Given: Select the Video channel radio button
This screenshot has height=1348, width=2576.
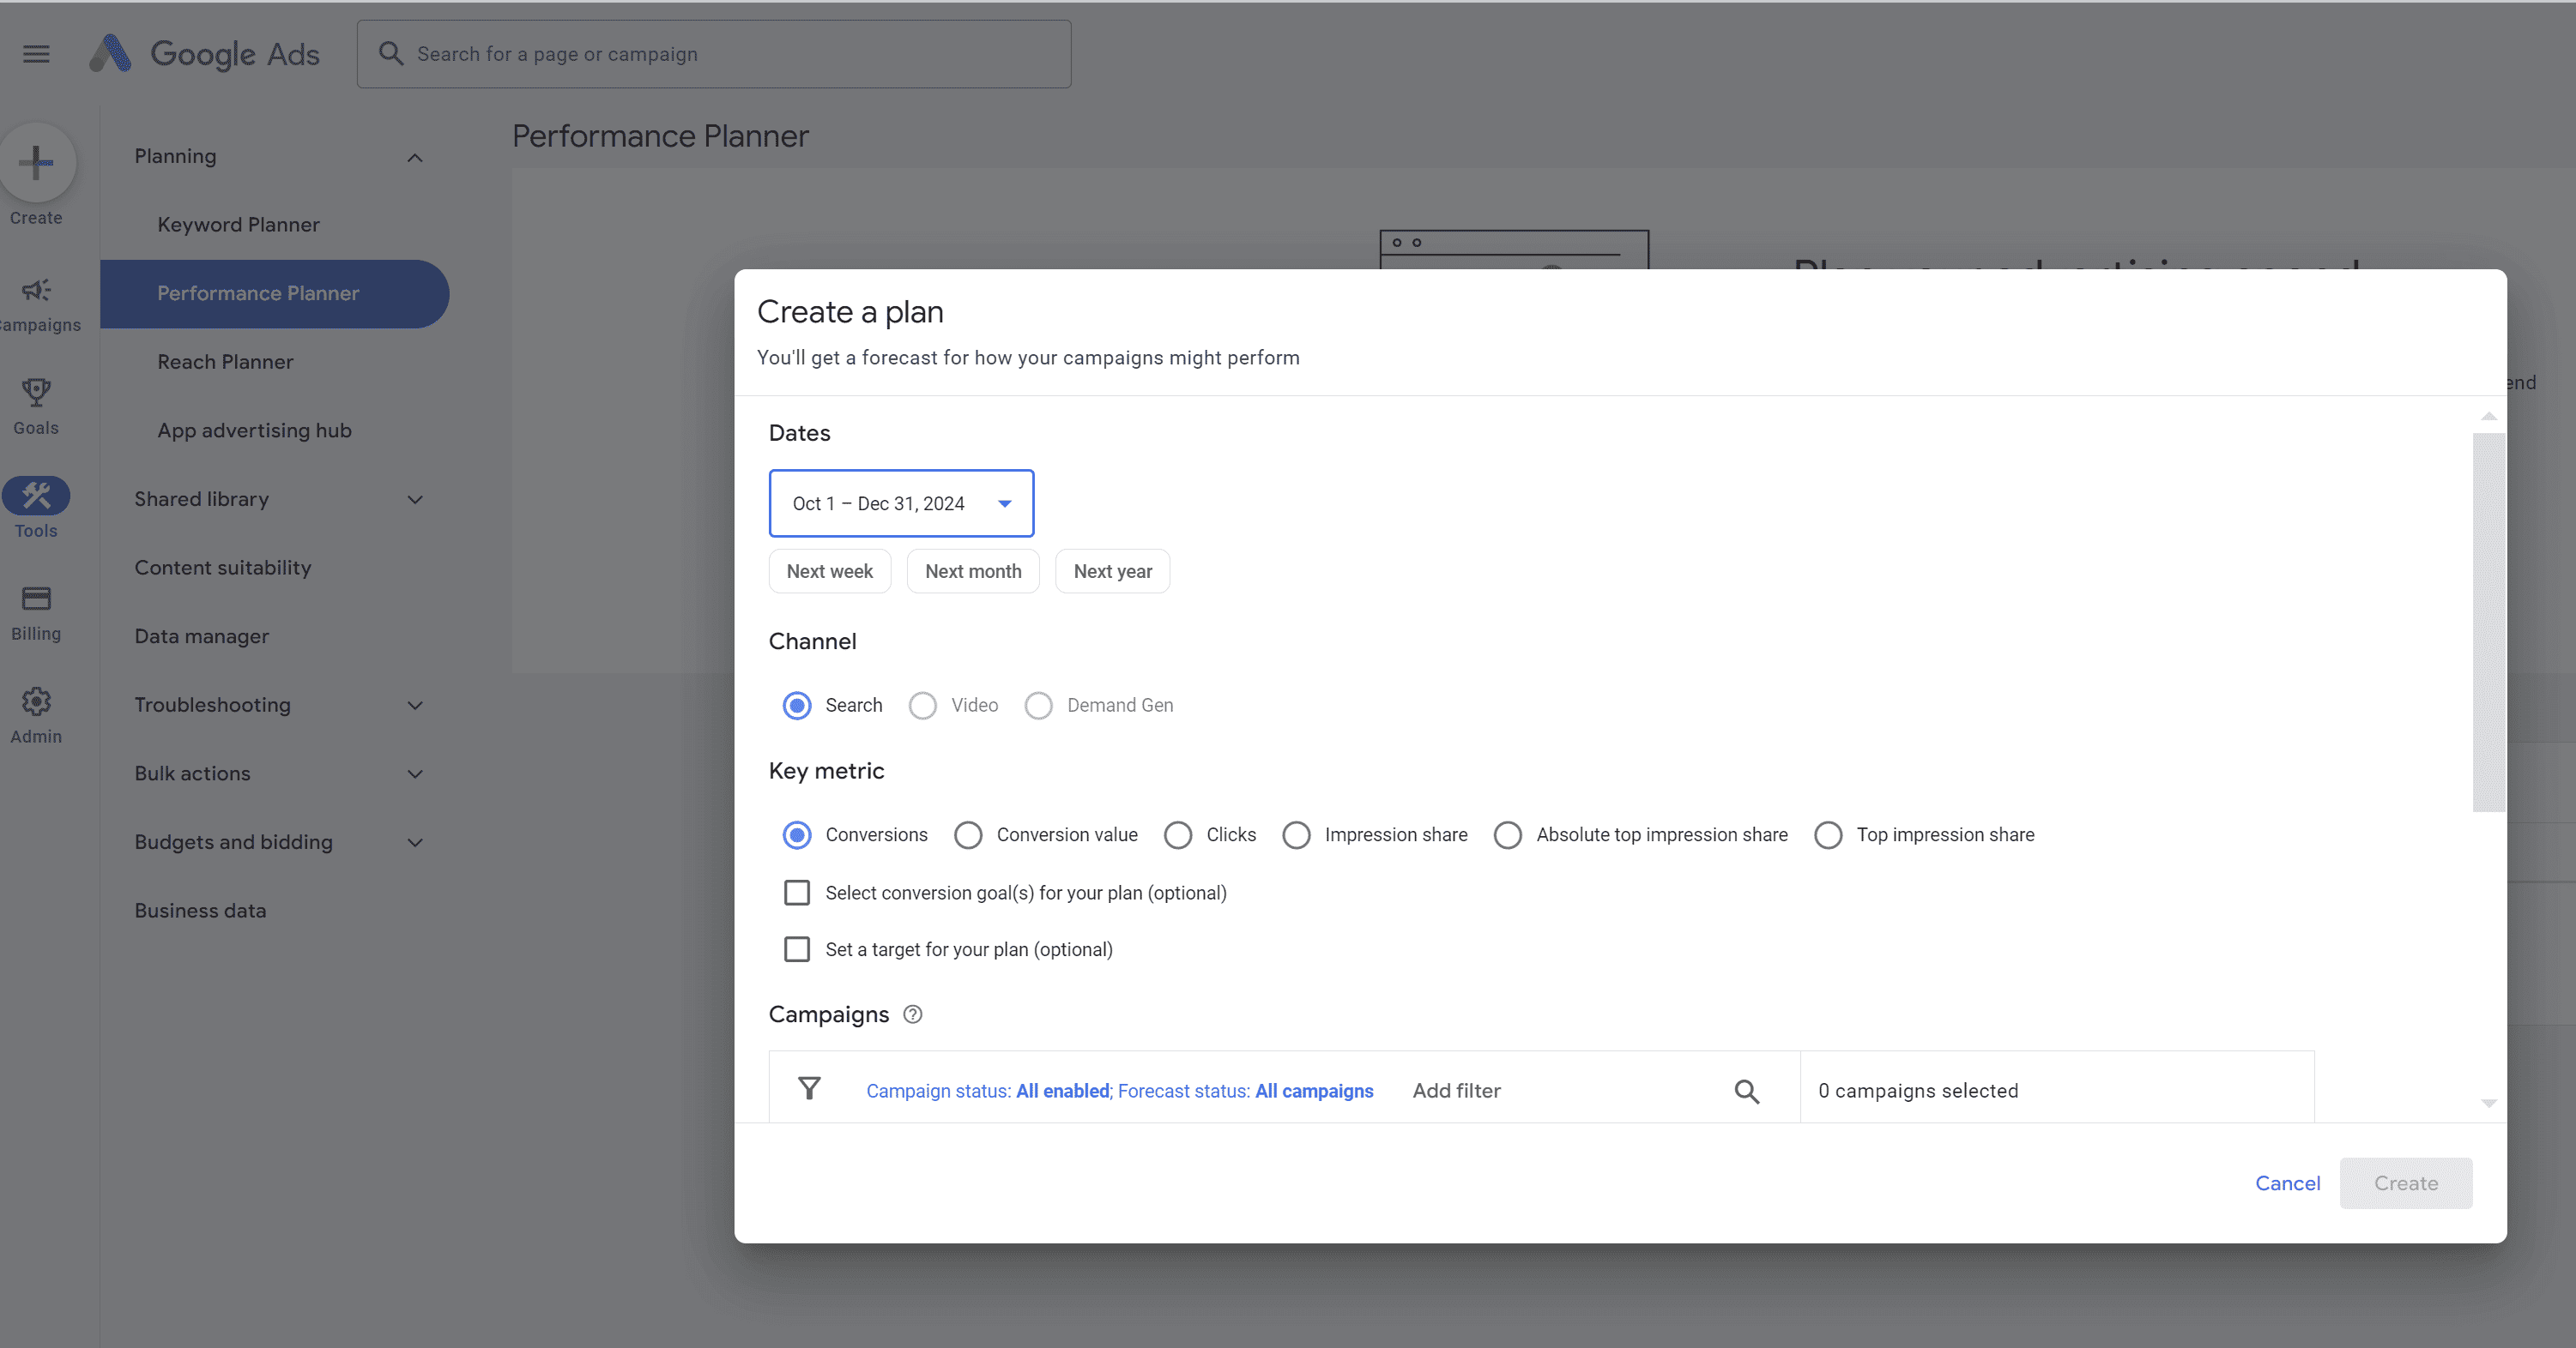Looking at the screenshot, I should (x=922, y=703).
